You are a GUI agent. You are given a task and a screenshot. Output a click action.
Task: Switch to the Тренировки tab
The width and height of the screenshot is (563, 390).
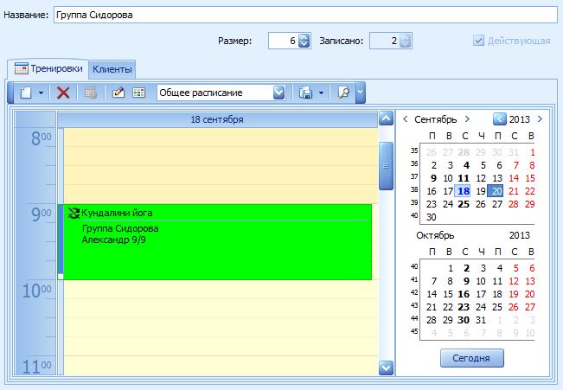point(48,68)
